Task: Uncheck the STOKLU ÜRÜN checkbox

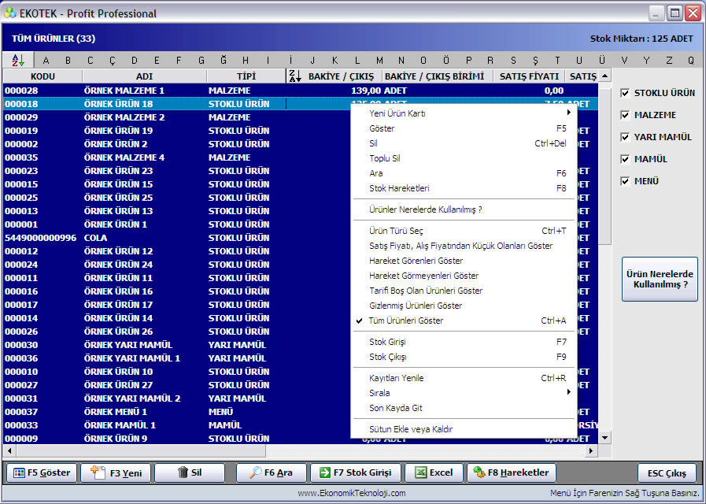Action: pos(624,93)
